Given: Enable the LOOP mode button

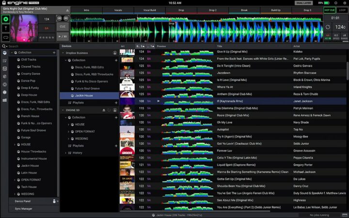Looking at the screenshot, I should click(x=342, y=10).
